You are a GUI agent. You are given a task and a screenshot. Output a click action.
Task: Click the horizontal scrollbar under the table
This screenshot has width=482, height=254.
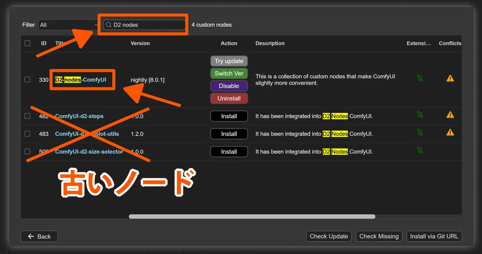252,217
